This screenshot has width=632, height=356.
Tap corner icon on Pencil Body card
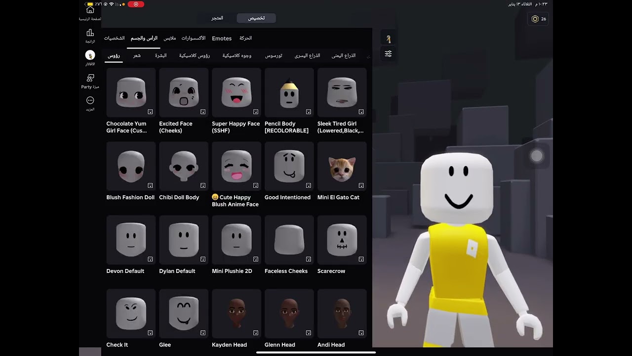pyautogui.click(x=309, y=112)
